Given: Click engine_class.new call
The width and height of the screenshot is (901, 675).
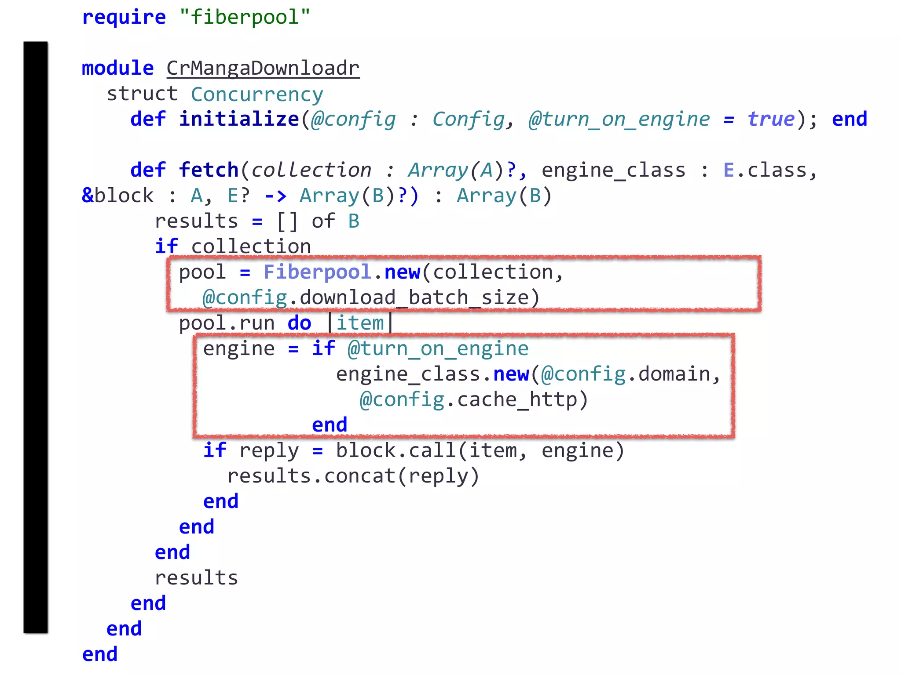Looking at the screenshot, I should [432, 374].
